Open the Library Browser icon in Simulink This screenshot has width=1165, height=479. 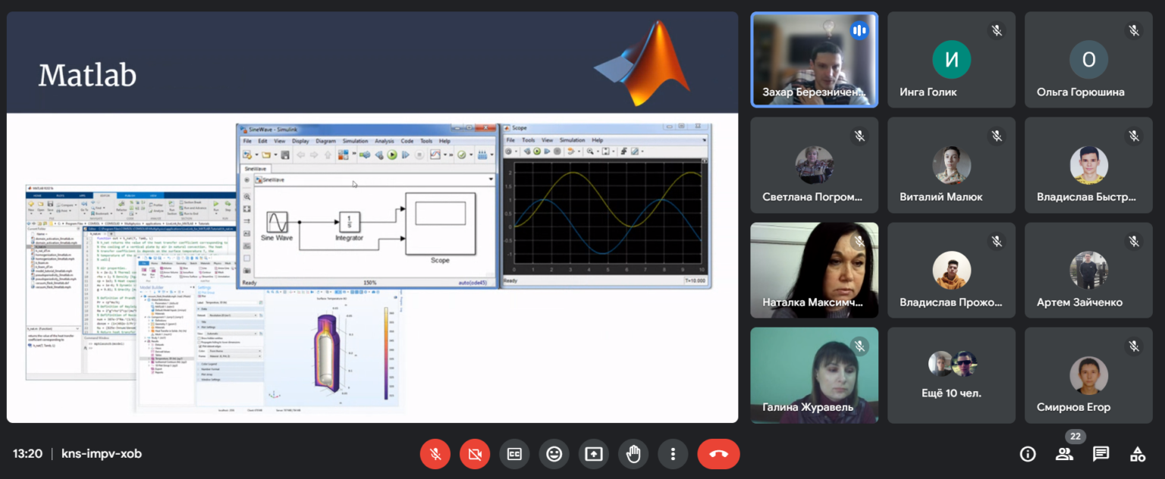343,155
